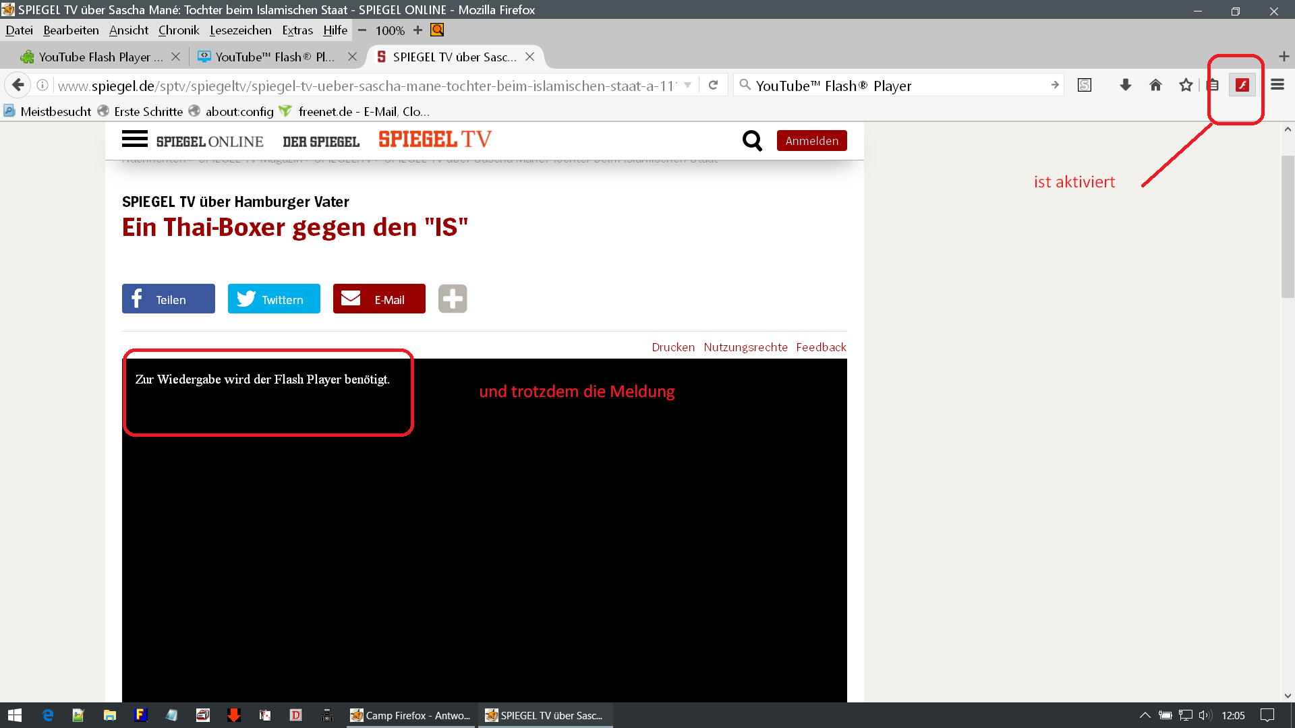1295x728 pixels.
Task: Click the Anmelden button
Action: coord(811,141)
